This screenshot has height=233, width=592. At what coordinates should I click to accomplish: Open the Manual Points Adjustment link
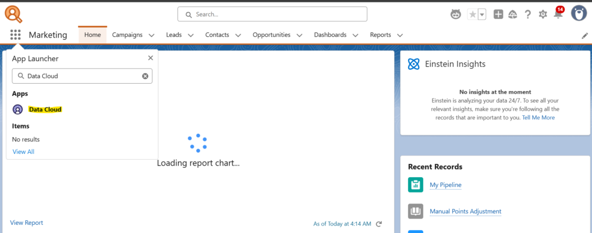point(465,212)
